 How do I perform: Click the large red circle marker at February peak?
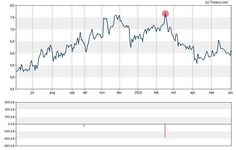[165, 14]
